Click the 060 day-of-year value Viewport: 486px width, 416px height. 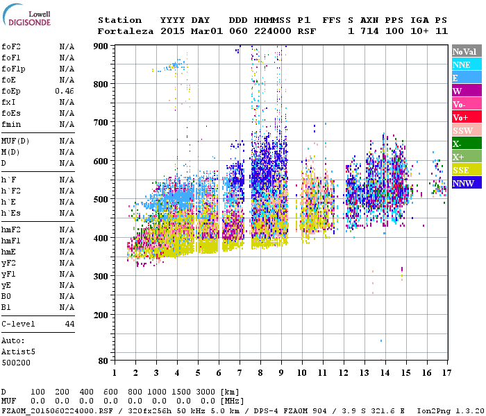click(x=238, y=31)
